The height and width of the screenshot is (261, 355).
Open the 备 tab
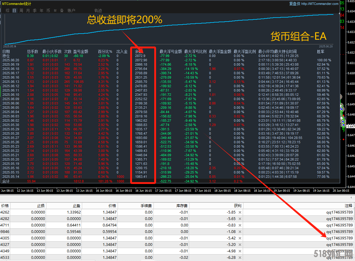(62, 10)
